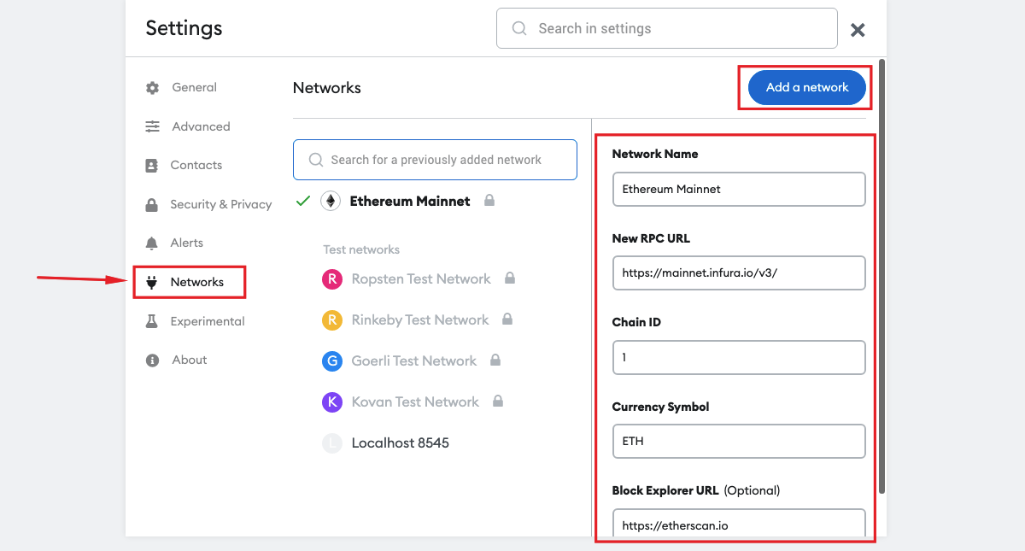
Task: Click the Advanced sliders icon
Action: 152,126
